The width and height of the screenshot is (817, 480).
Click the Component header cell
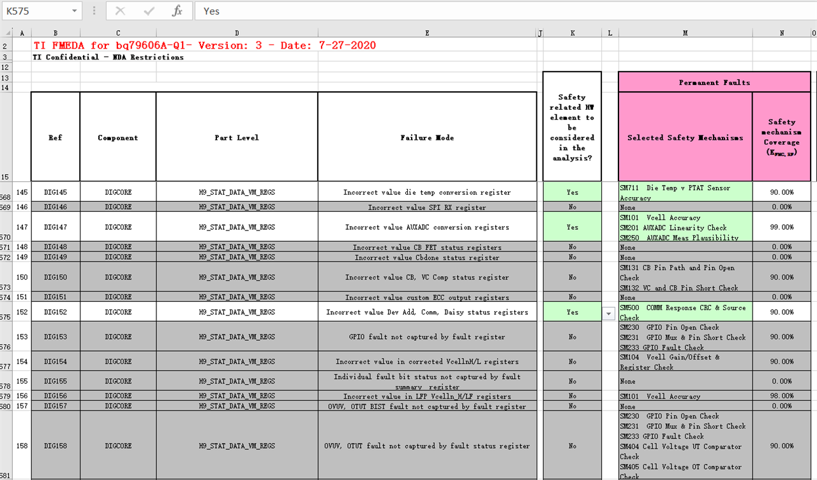point(118,137)
